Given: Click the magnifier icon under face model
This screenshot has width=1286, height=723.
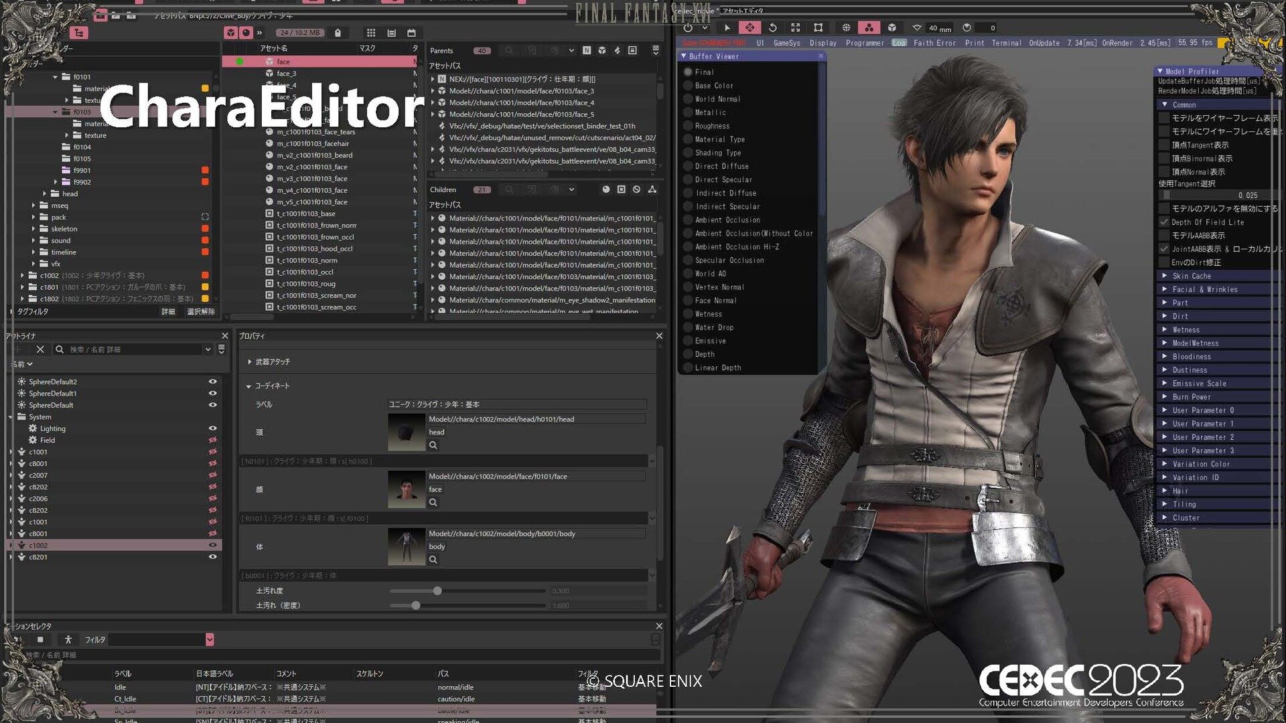Looking at the screenshot, I should point(433,502).
